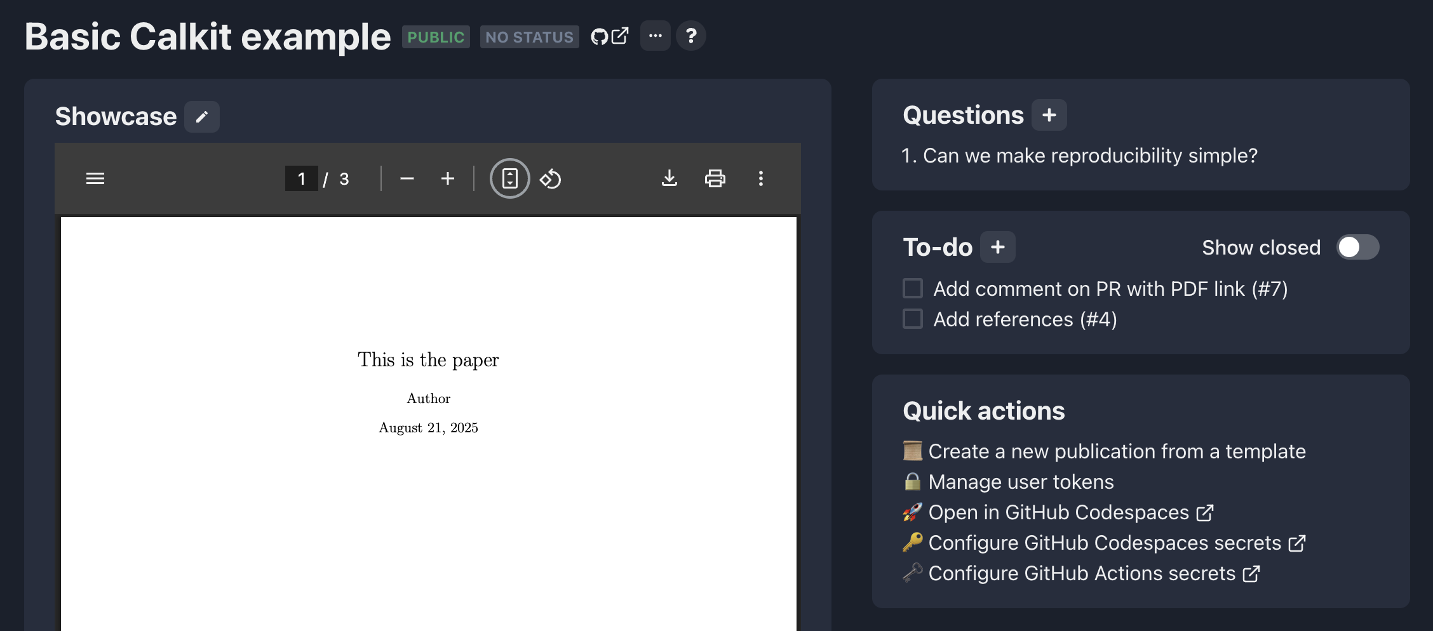The width and height of the screenshot is (1433, 631).
Task: Toggle the Show closed switch
Action: point(1358,247)
